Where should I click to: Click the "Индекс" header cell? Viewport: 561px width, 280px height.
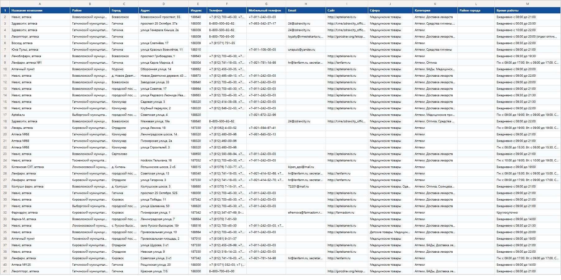(x=198, y=11)
